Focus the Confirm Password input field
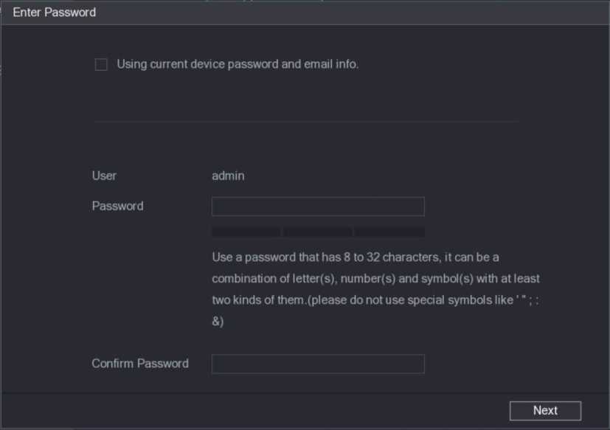610x430 pixels. click(318, 364)
